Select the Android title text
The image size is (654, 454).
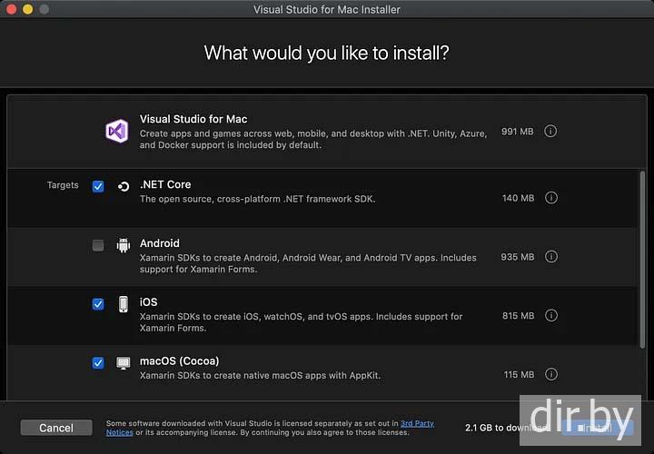[160, 243]
